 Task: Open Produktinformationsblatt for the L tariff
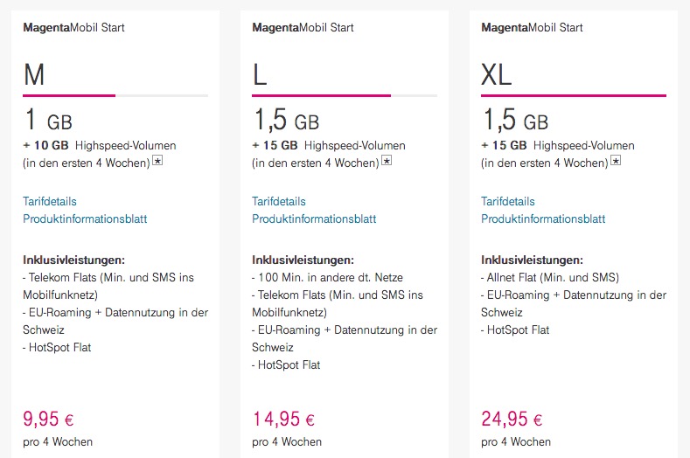(314, 219)
